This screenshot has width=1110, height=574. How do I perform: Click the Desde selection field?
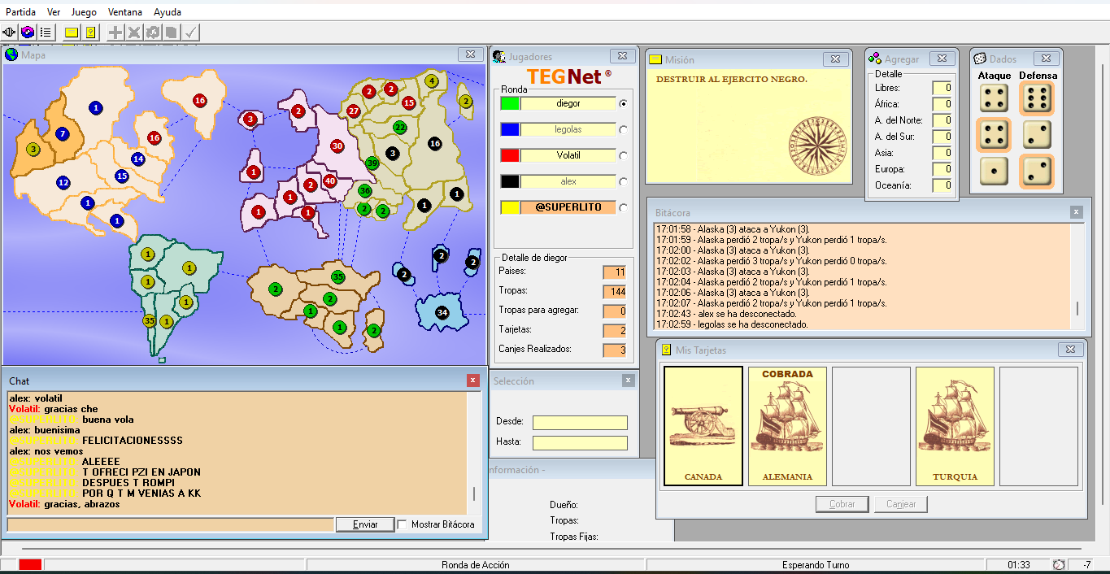580,423
